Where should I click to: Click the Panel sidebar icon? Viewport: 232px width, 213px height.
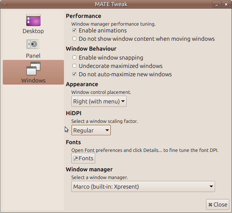pyautogui.click(x=33, y=44)
